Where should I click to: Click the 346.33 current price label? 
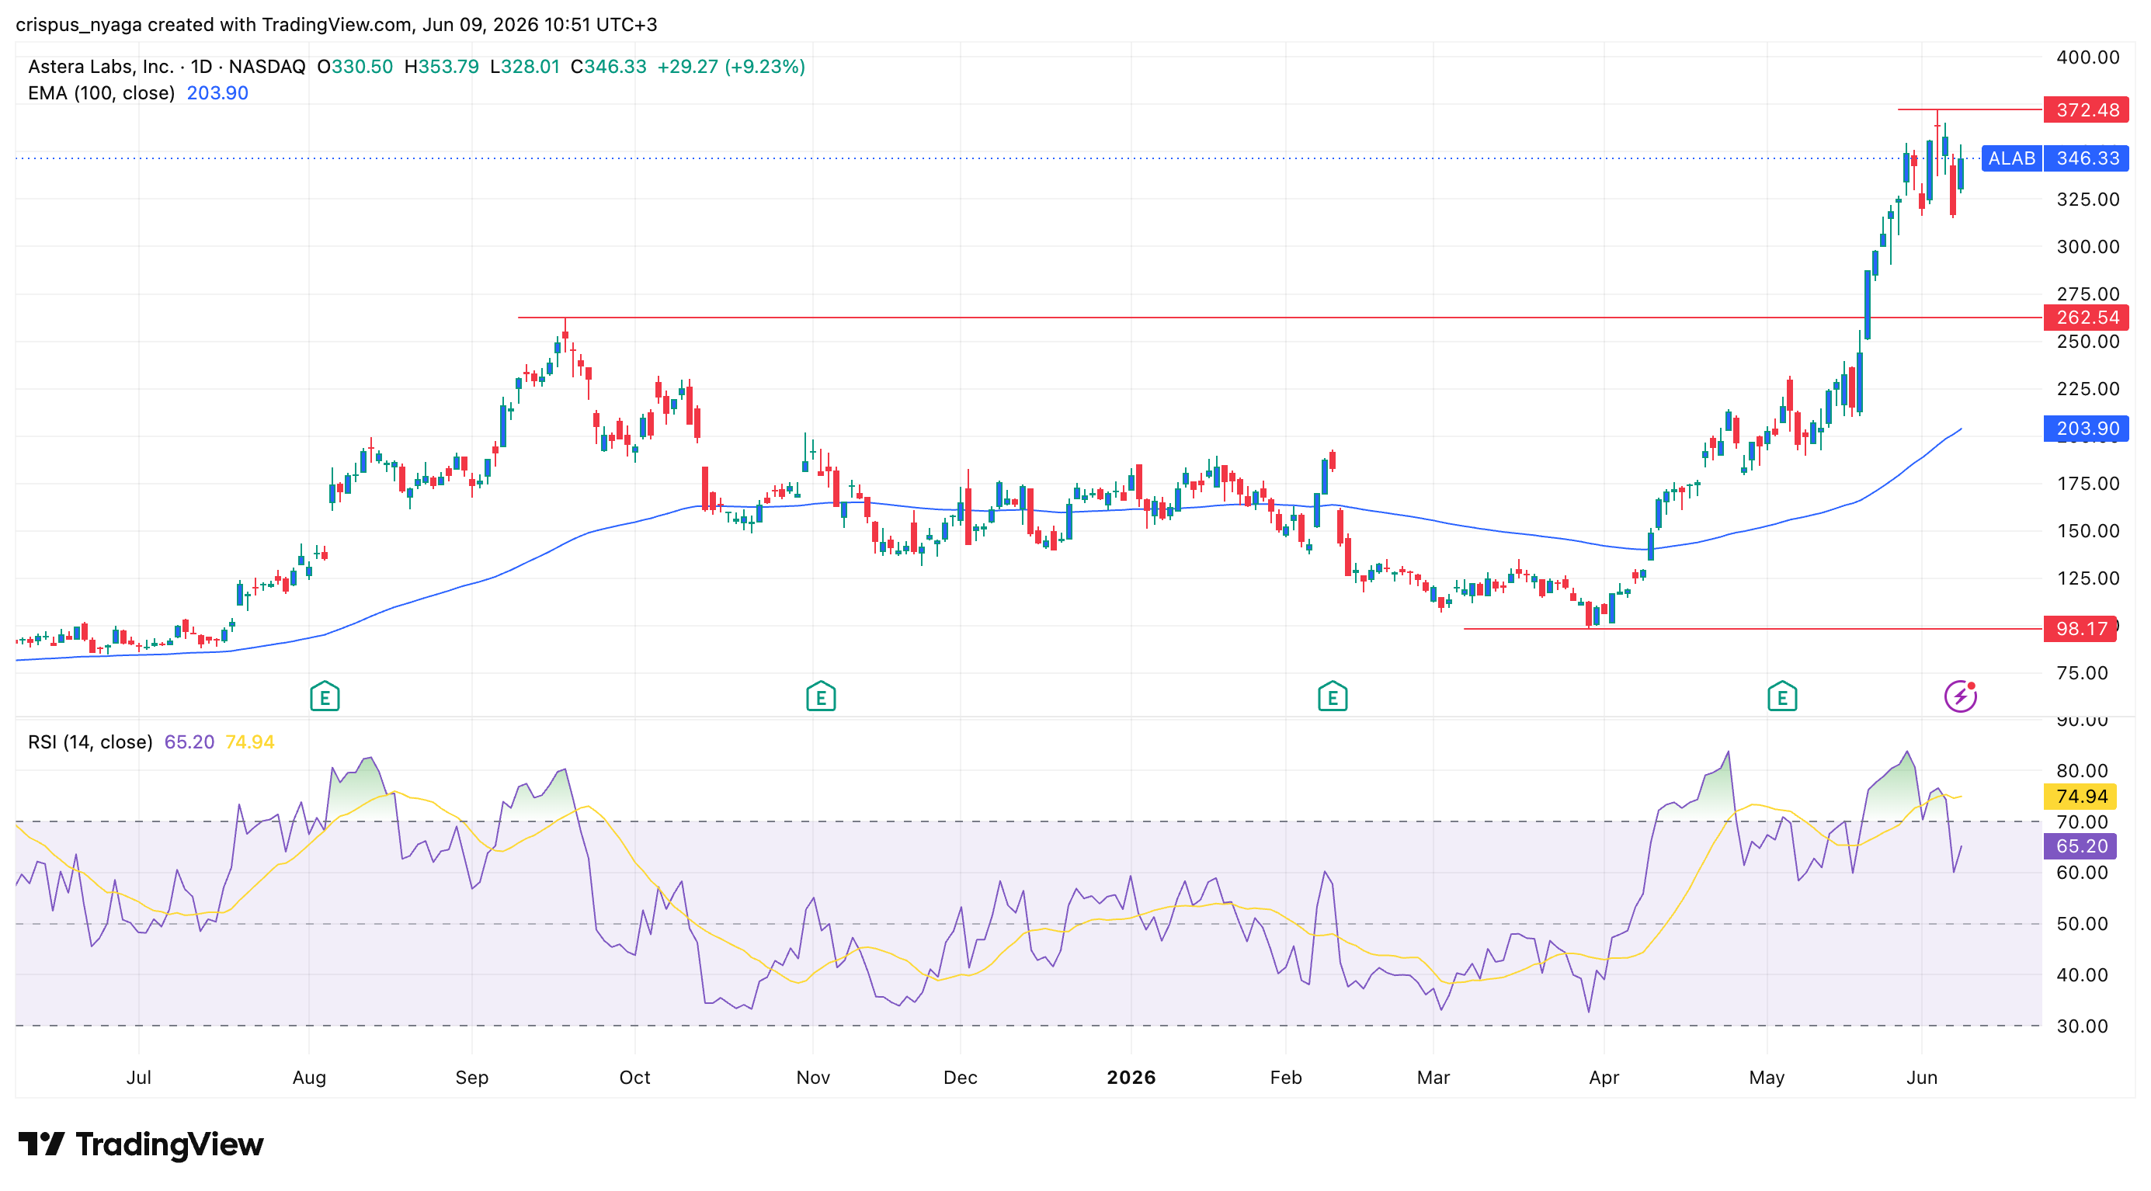pos(2086,158)
